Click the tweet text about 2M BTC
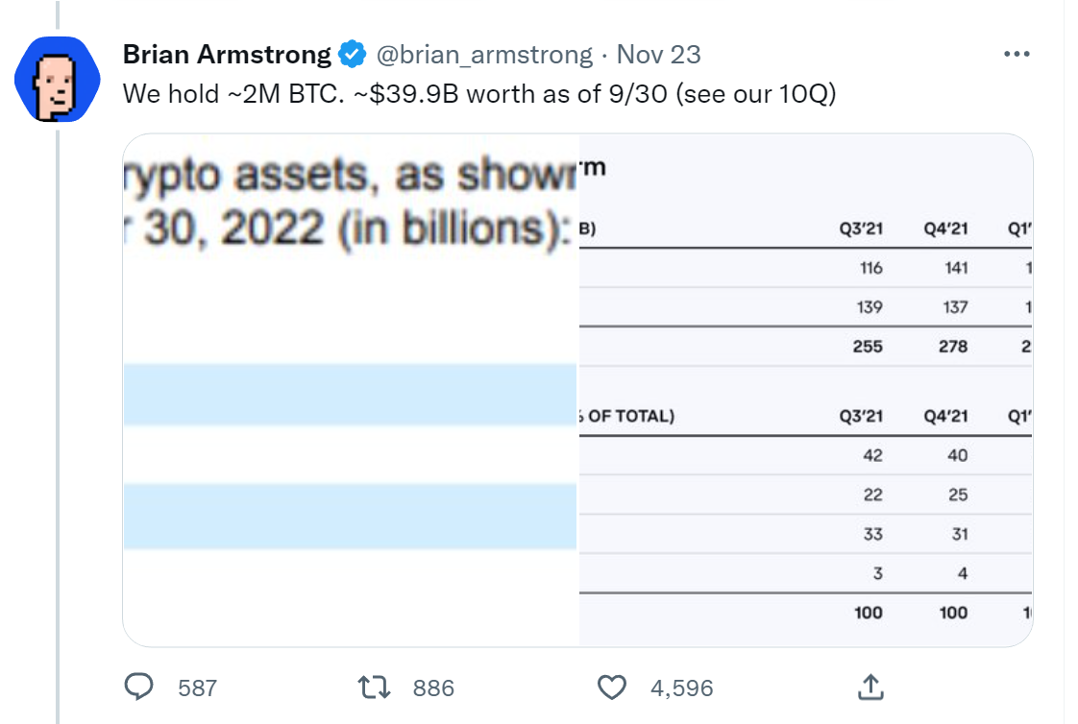 (479, 93)
